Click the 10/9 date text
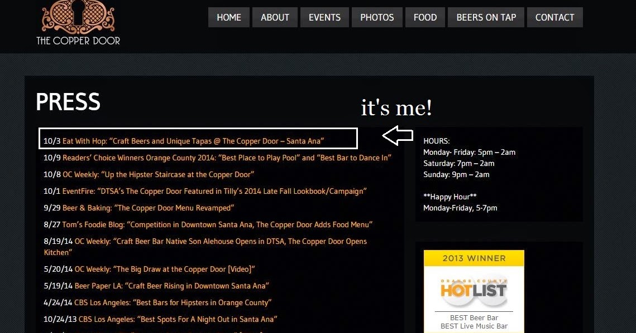The width and height of the screenshot is (636, 333). pyautogui.click(x=52, y=158)
